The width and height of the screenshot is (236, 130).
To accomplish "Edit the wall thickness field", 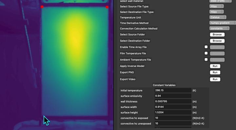I will point(173,102).
